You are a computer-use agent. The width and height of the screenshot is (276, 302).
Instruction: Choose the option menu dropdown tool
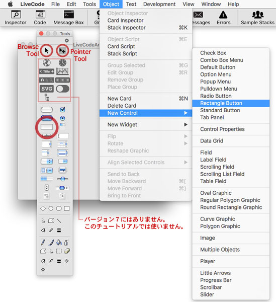[x=47, y=162]
